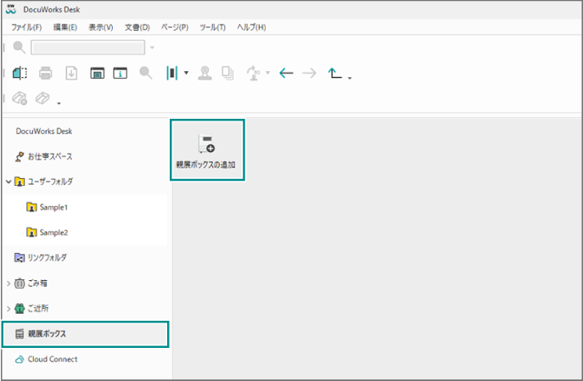Image resolution: width=583 pixels, height=381 pixels.
Task: Click the search text field
Action: point(87,48)
